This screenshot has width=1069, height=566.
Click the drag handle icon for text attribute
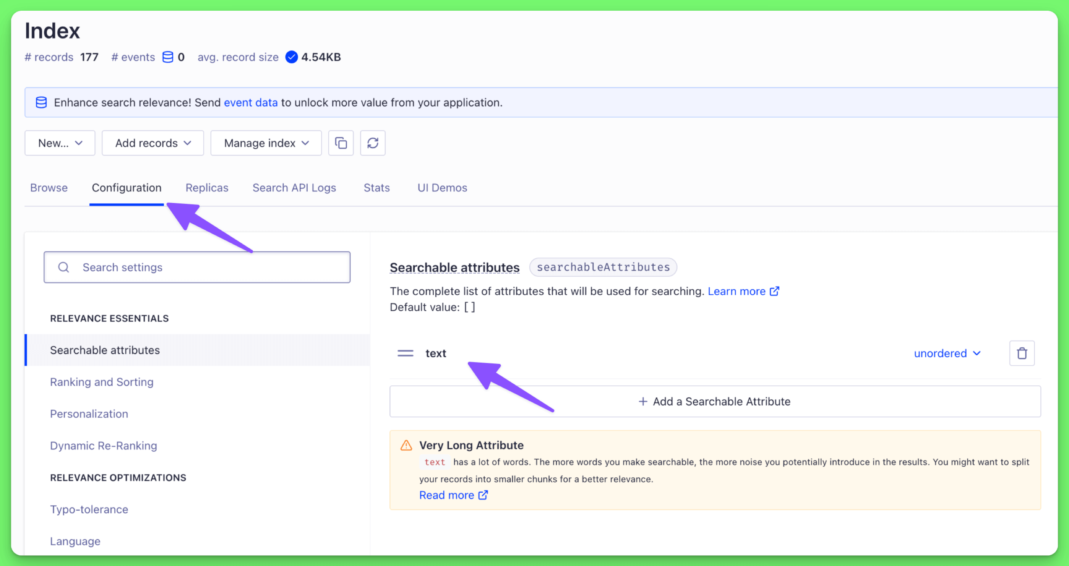[x=406, y=353]
